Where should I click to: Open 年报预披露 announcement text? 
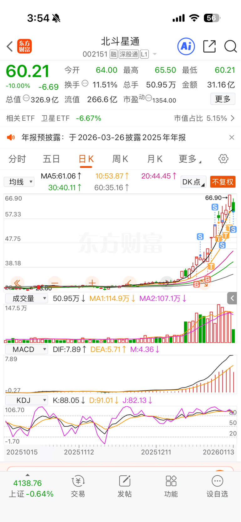pyautogui.click(x=104, y=137)
